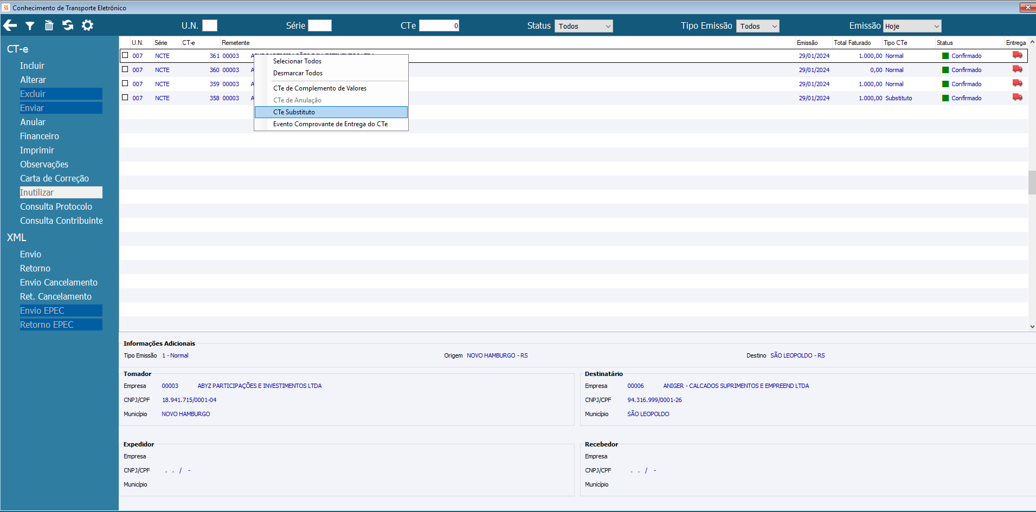This screenshot has height=512, width=1036.
Task: Click Envio Cancelamento in the sidebar
Action: pyautogui.click(x=59, y=282)
